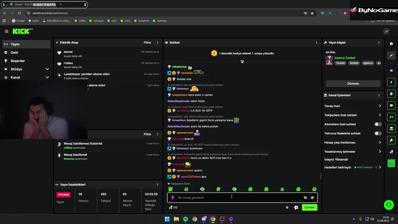Click the three-dots cluster icon in right sidebar

point(391,152)
